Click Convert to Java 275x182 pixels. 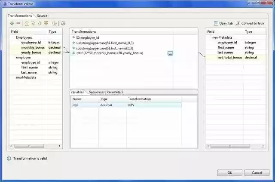coord(250,23)
